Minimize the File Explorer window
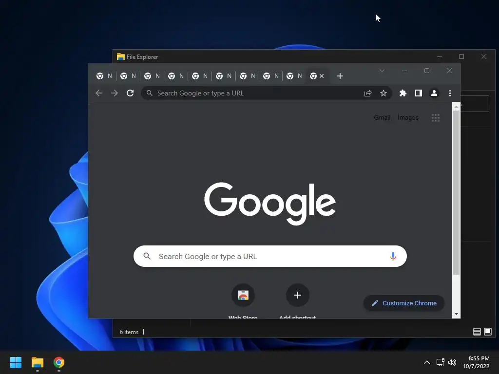Image resolution: width=499 pixels, height=374 pixels. 440,56
